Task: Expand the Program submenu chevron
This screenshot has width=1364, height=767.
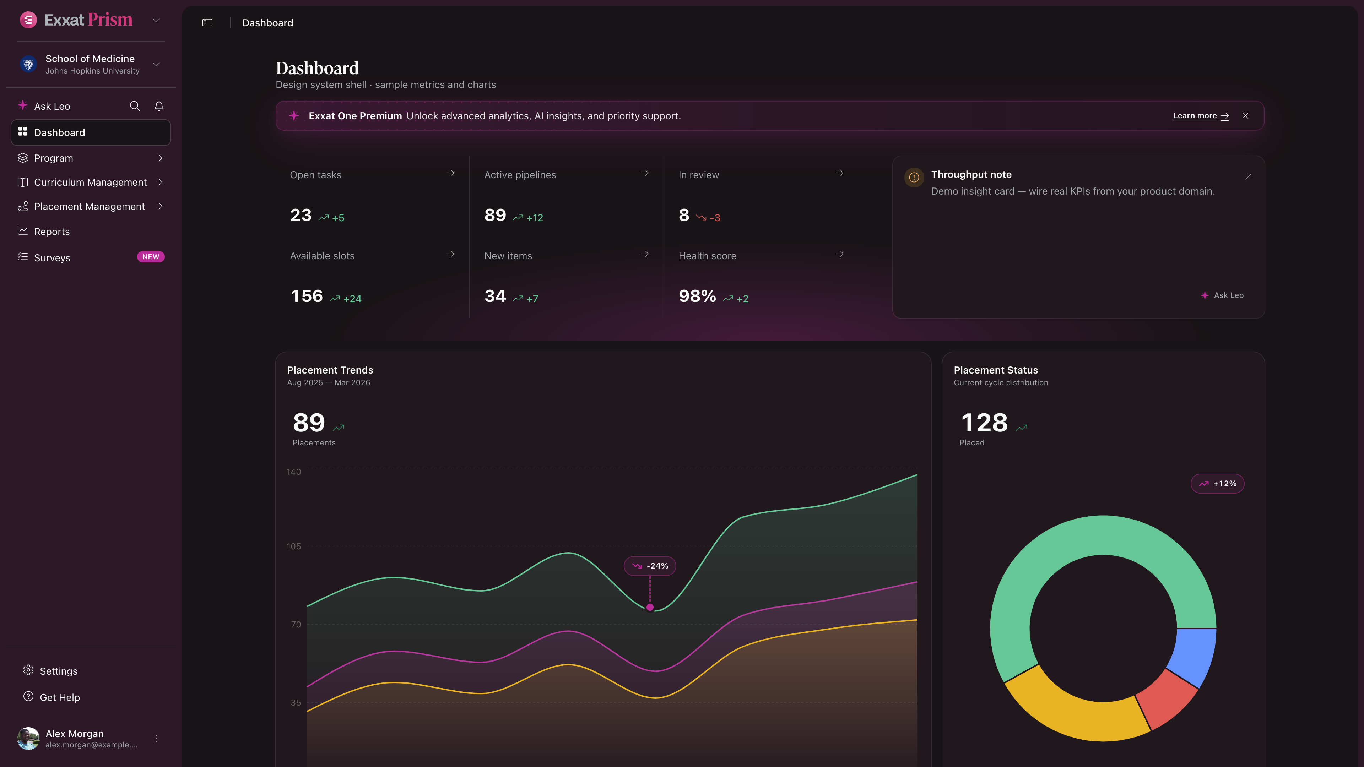Action: pos(161,158)
